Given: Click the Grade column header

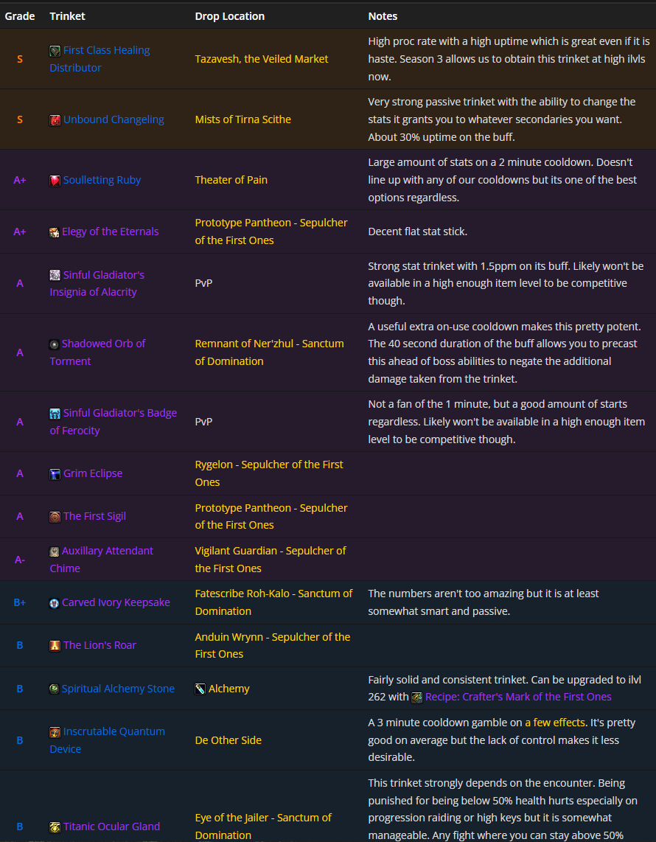Looking at the screenshot, I should click(x=20, y=15).
